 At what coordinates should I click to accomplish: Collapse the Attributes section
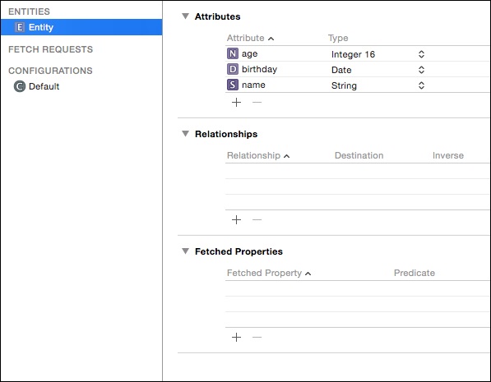[185, 16]
